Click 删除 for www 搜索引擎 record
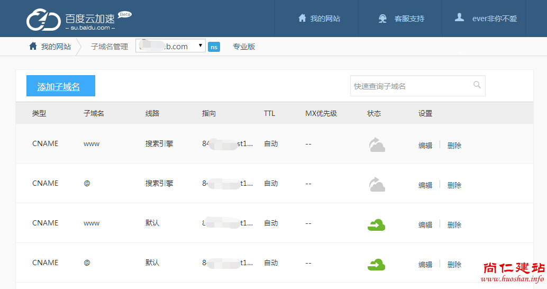This screenshot has height=289, width=547. pos(454,145)
